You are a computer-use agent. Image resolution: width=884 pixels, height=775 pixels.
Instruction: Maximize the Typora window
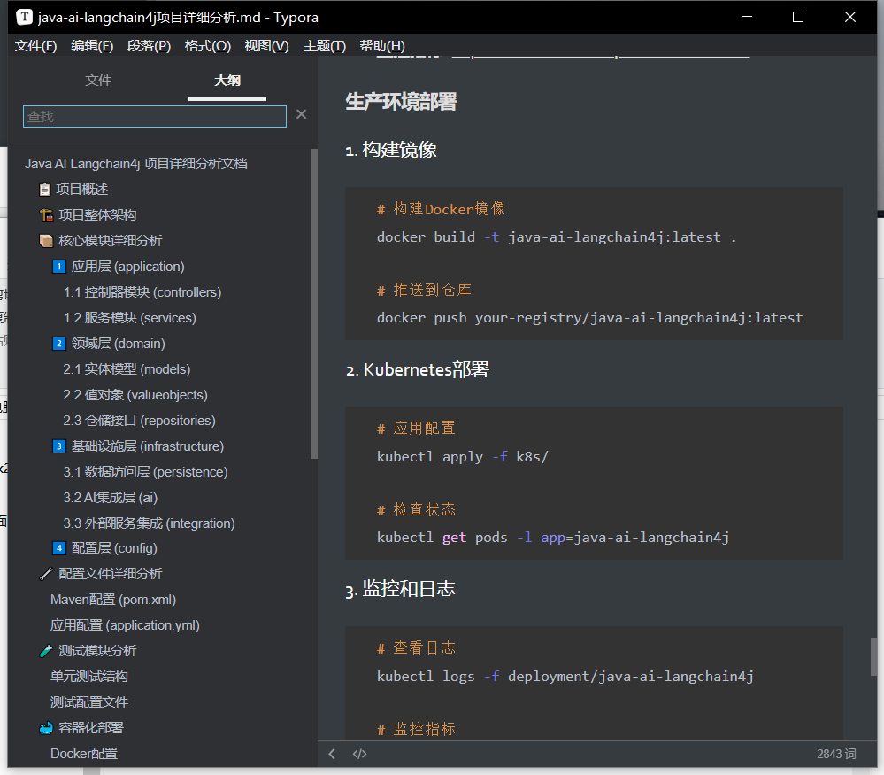click(798, 17)
